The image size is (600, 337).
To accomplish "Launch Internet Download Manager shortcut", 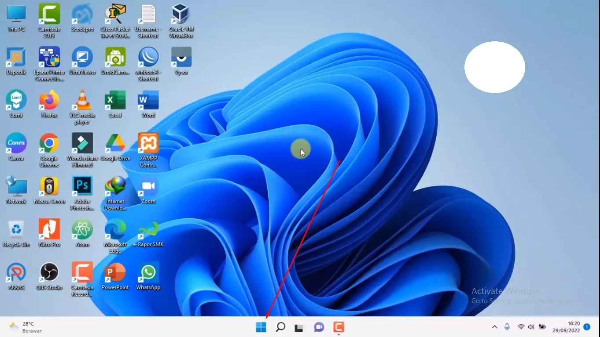I will tap(115, 193).
